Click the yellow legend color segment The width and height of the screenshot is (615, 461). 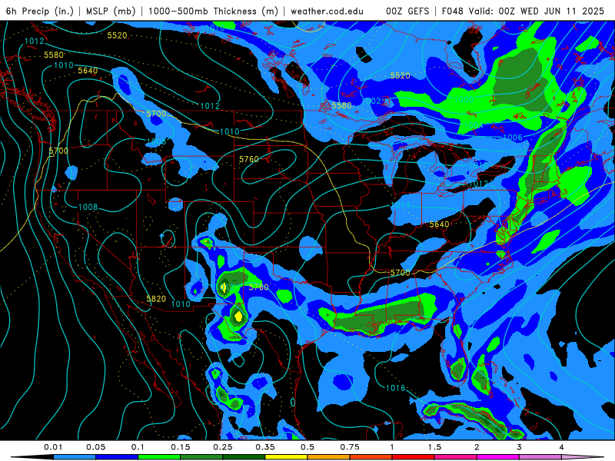(286, 457)
